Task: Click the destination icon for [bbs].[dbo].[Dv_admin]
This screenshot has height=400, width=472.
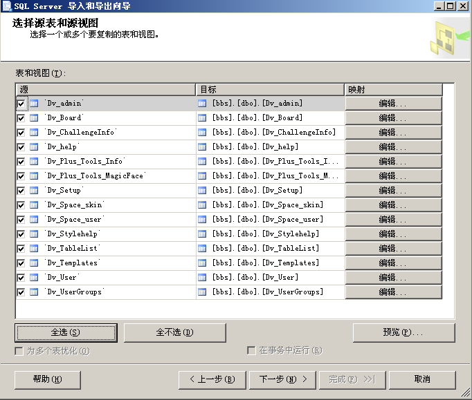Action: (x=202, y=104)
